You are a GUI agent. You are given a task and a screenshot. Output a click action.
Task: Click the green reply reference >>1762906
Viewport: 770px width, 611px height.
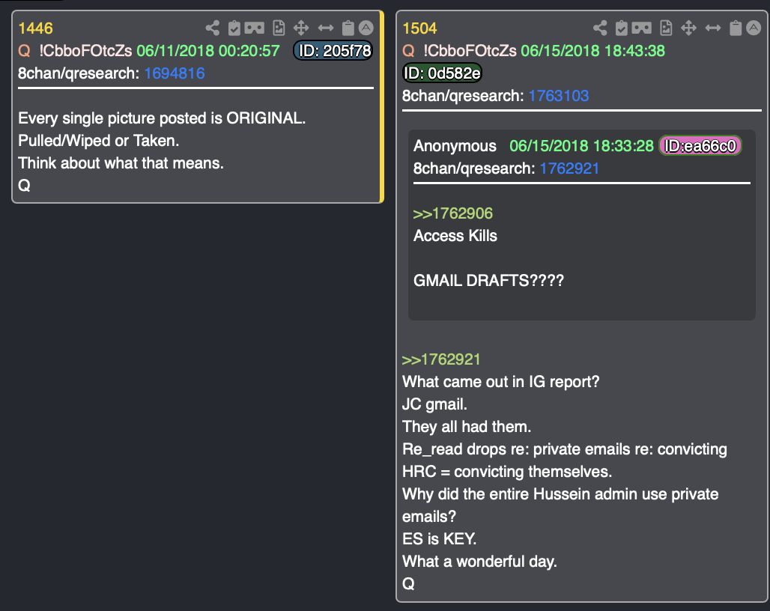(x=452, y=213)
